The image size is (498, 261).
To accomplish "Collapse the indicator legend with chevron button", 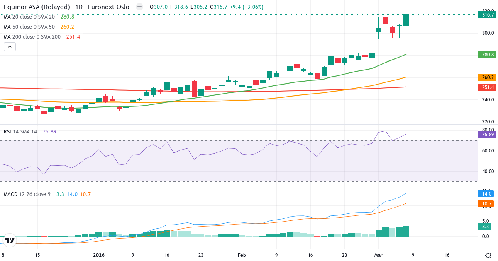I will pos(10,47).
